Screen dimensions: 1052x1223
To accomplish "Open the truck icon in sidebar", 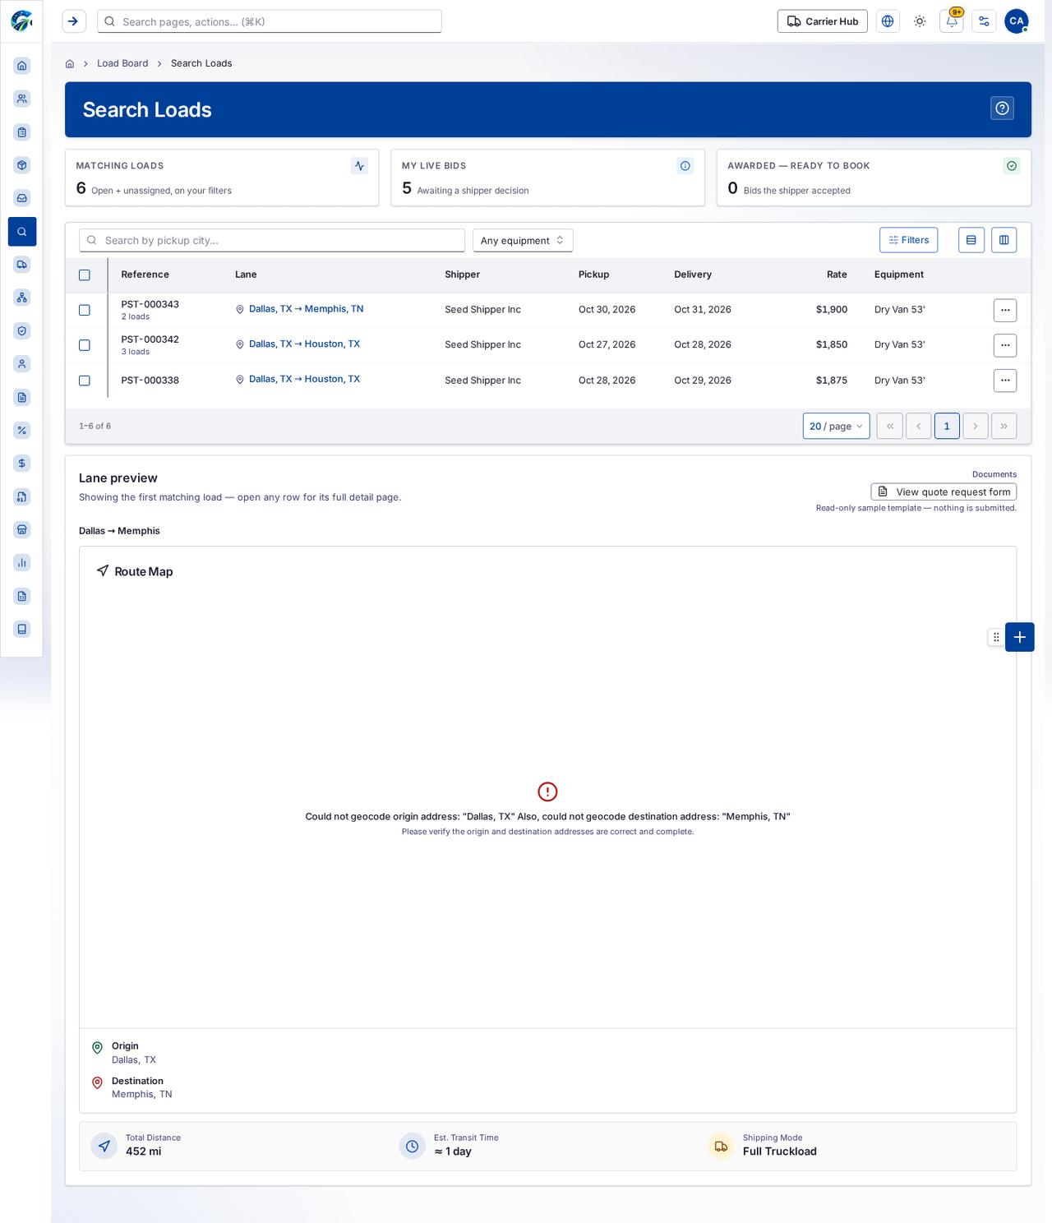I will coord(22,265).
